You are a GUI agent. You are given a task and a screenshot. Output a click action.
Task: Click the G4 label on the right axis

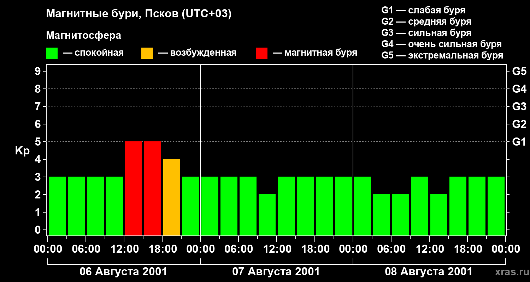[x=519, y=89]
